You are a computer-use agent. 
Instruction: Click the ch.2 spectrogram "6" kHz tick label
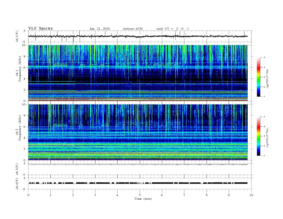pos(25,127)
